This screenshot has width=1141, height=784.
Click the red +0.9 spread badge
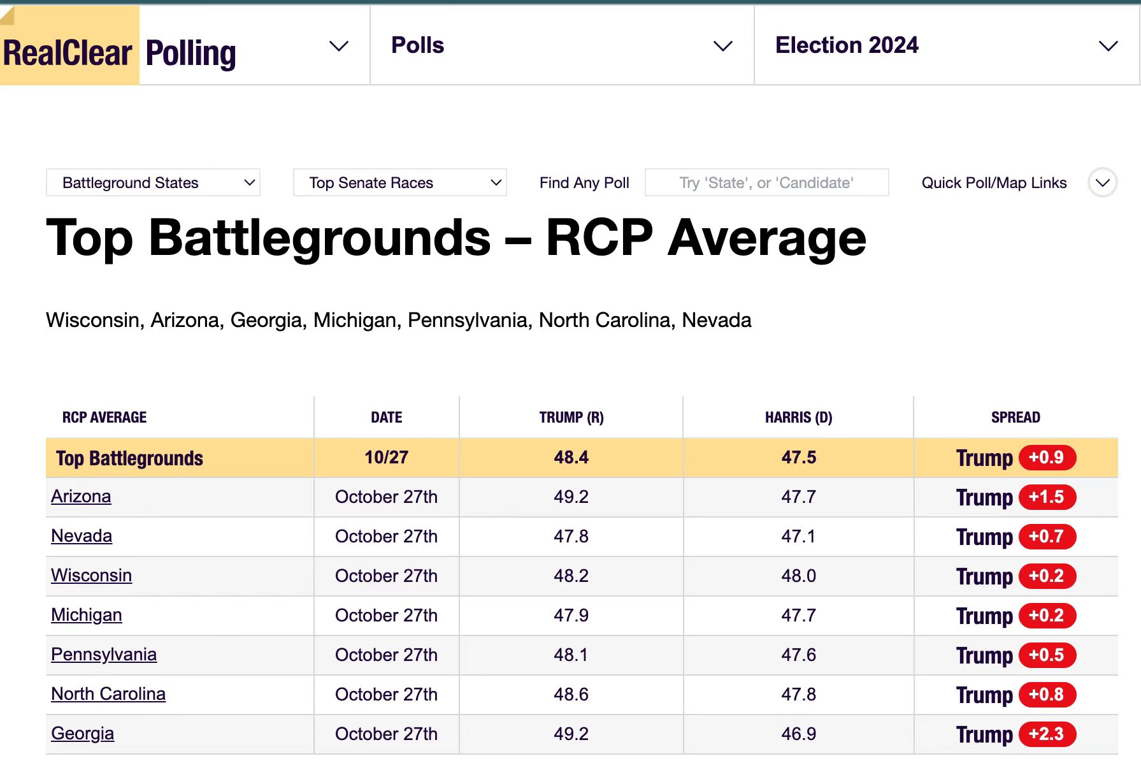pyautogui.click(x=1047, y=458)
